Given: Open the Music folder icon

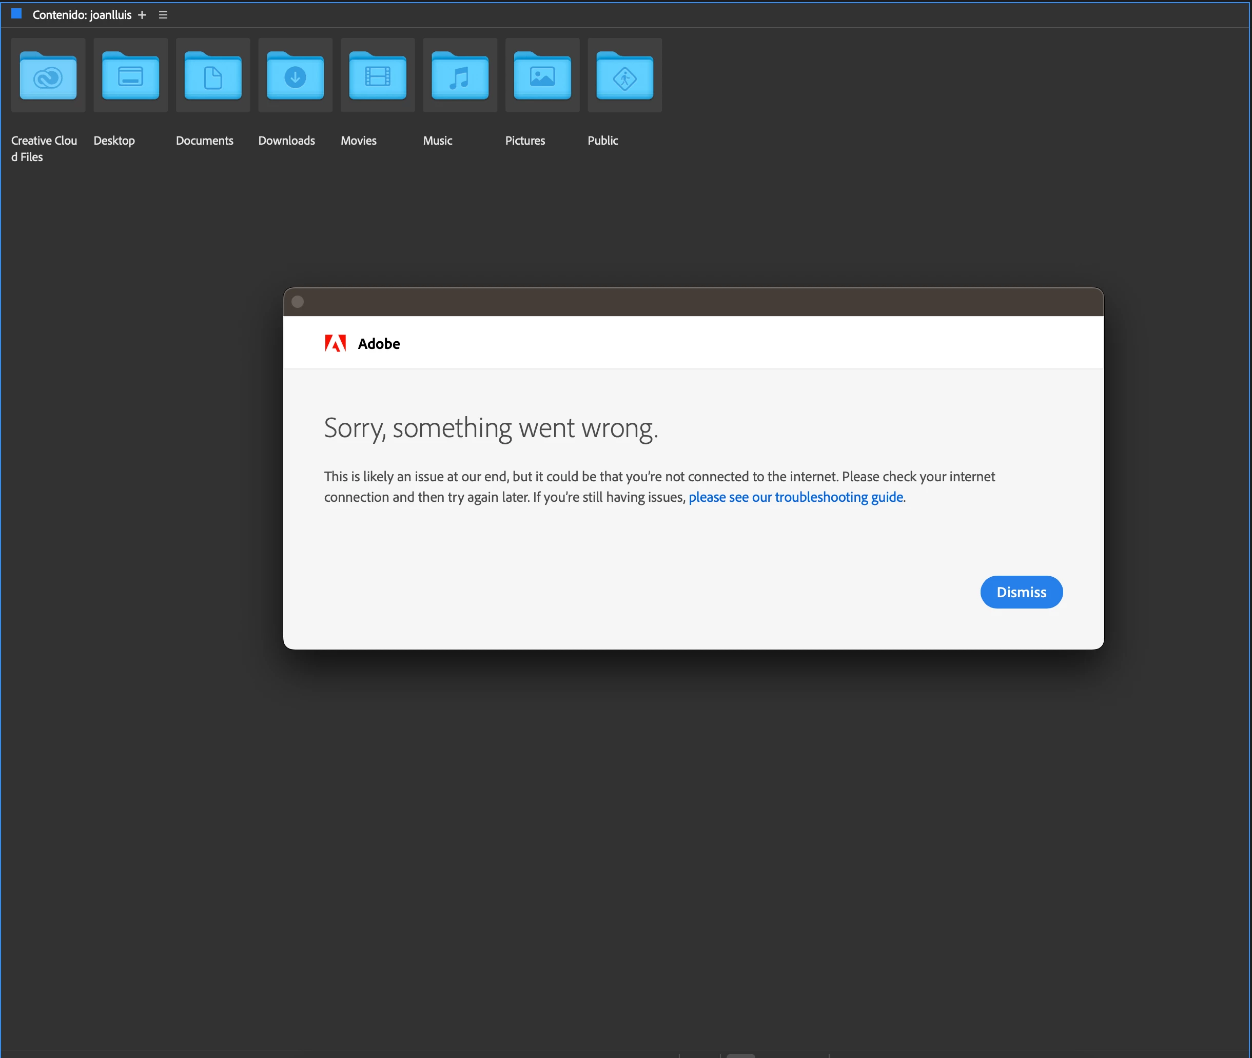Looking at the screenshot, I should click(x=460, y=75).
